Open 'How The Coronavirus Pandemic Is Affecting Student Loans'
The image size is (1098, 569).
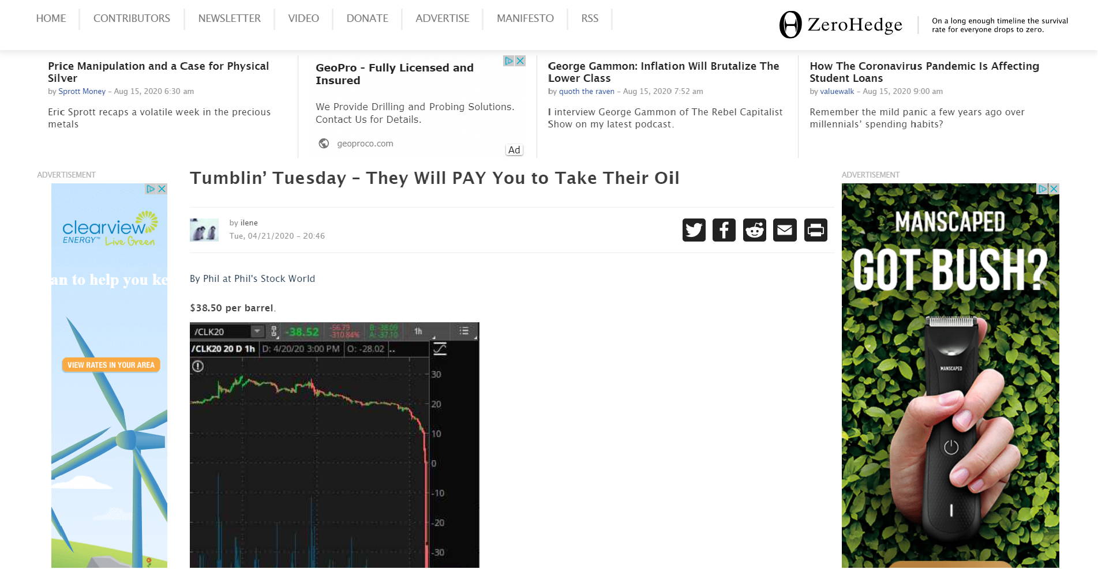pos(924,72)
